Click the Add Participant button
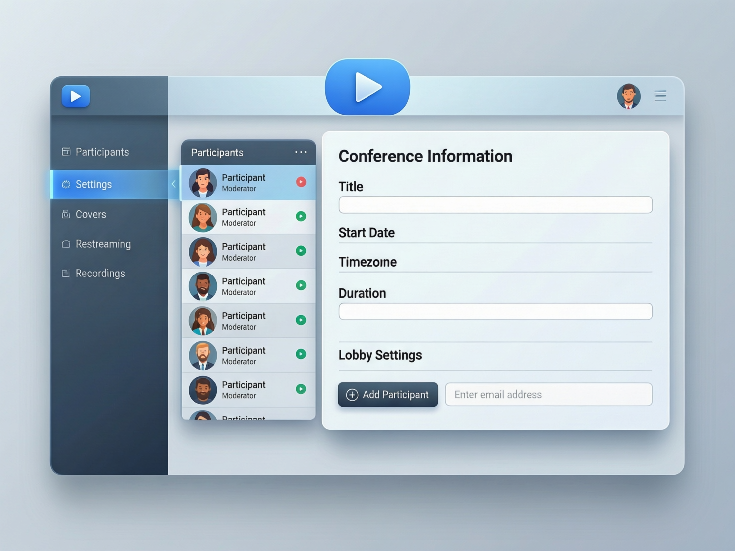The image size is (735, 551). 387,395
